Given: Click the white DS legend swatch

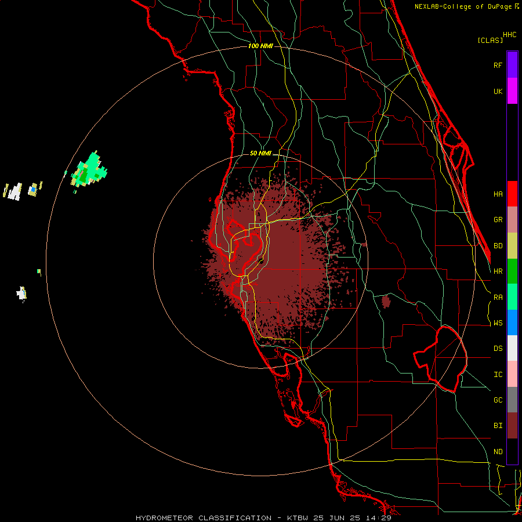Looking at the screenshot, I should pos(512,348).
